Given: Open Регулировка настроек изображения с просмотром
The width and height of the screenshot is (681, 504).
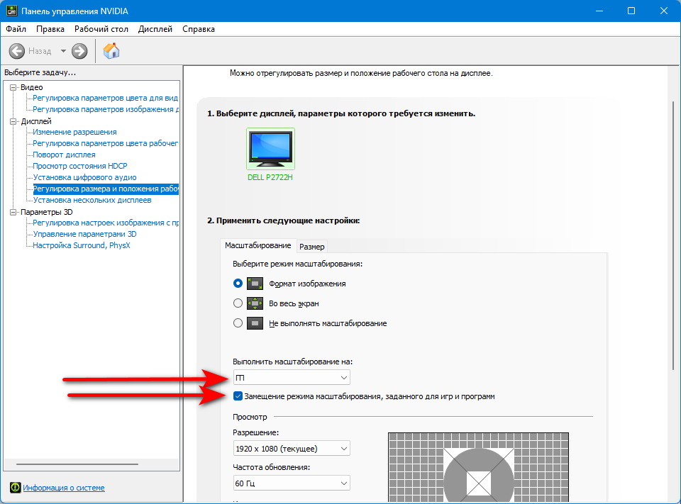Looking at the screenshot, I should [106, 223].
